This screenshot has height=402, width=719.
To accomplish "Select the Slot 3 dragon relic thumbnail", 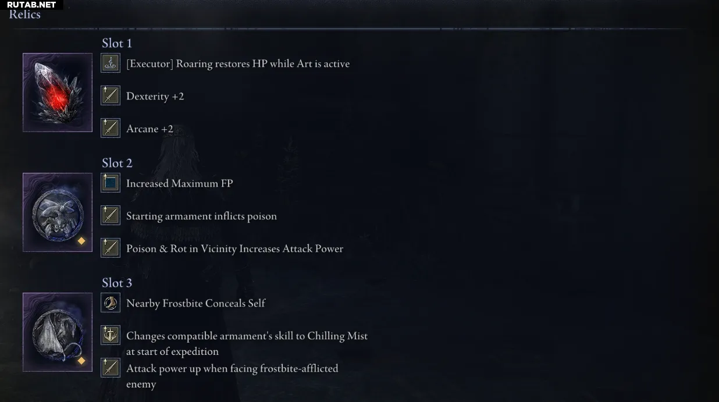I will [58, 332].
